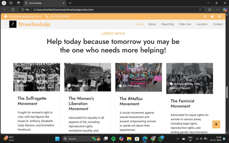Click the back-to-top arrow button
This screenshot has width=229, height=143.
pyautogui.click(x=216, y=124)
